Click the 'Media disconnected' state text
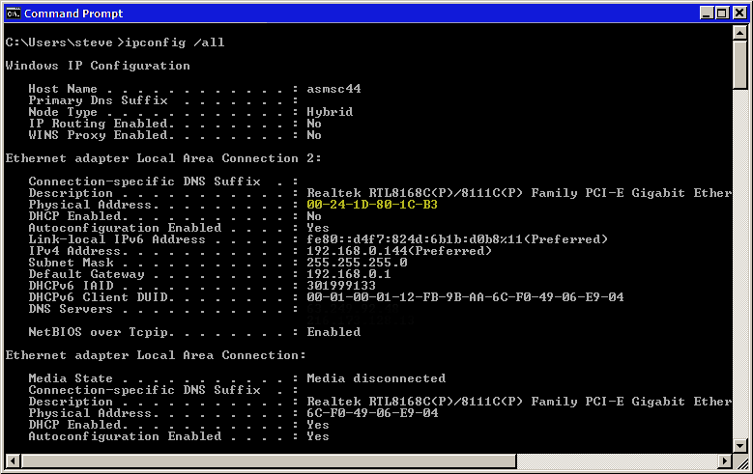 [376, 378]
